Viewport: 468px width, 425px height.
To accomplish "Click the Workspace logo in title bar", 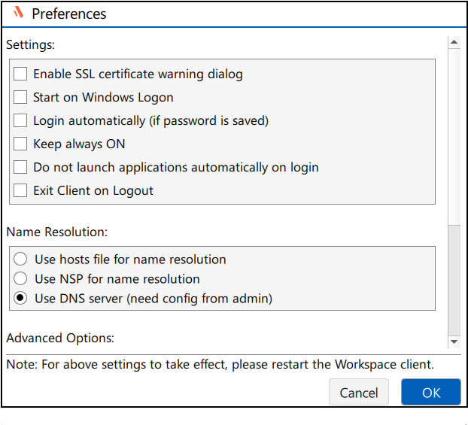I will 19,13.
